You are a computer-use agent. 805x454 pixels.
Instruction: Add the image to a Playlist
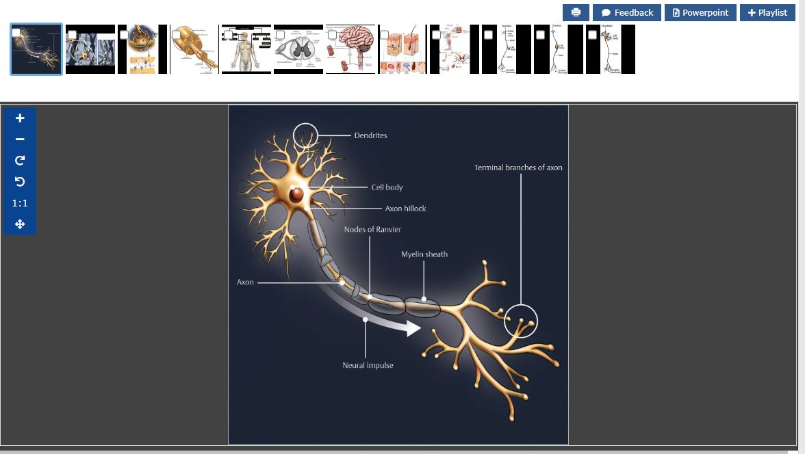pyautogui.click(x=767, y=12)
